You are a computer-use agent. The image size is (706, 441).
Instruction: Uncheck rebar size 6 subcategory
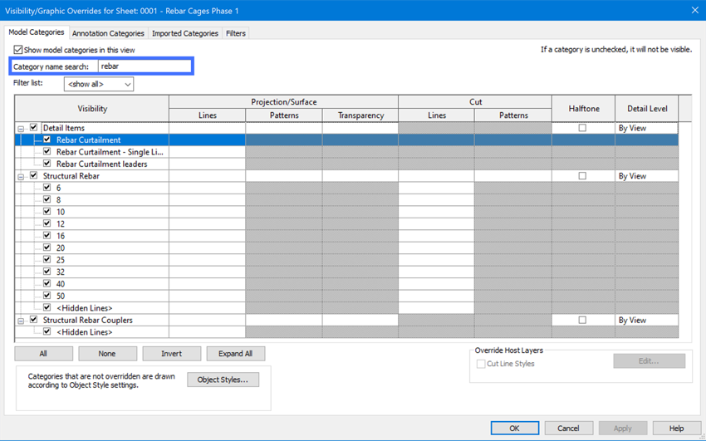[47, 188]
